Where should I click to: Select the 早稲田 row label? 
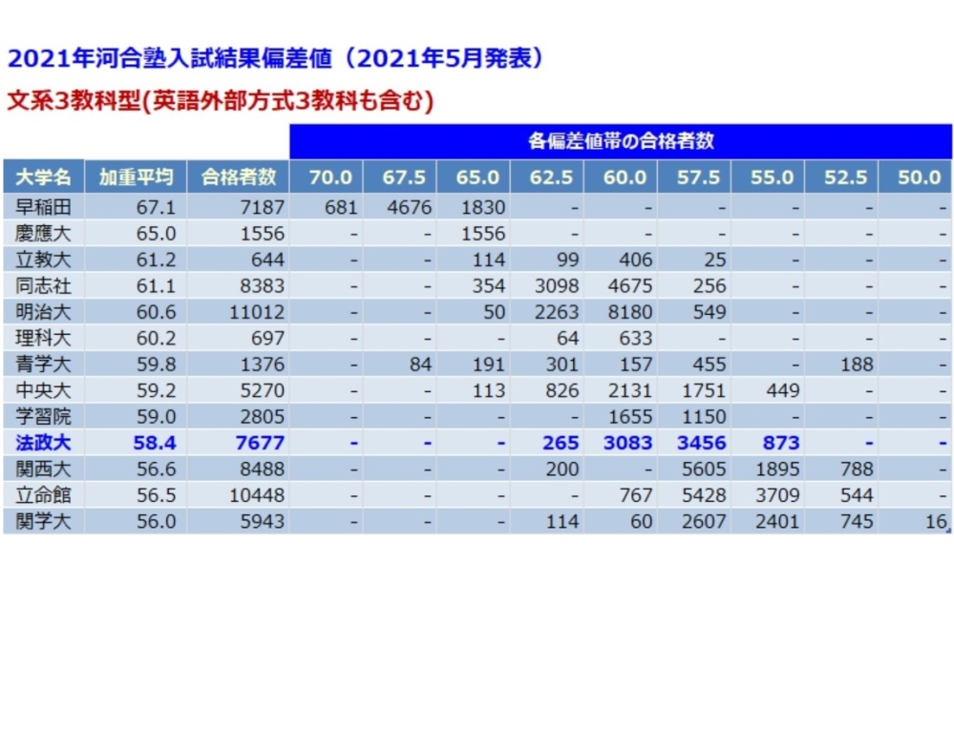(43, 207)
